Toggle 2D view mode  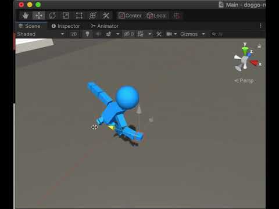click(74, 34)
